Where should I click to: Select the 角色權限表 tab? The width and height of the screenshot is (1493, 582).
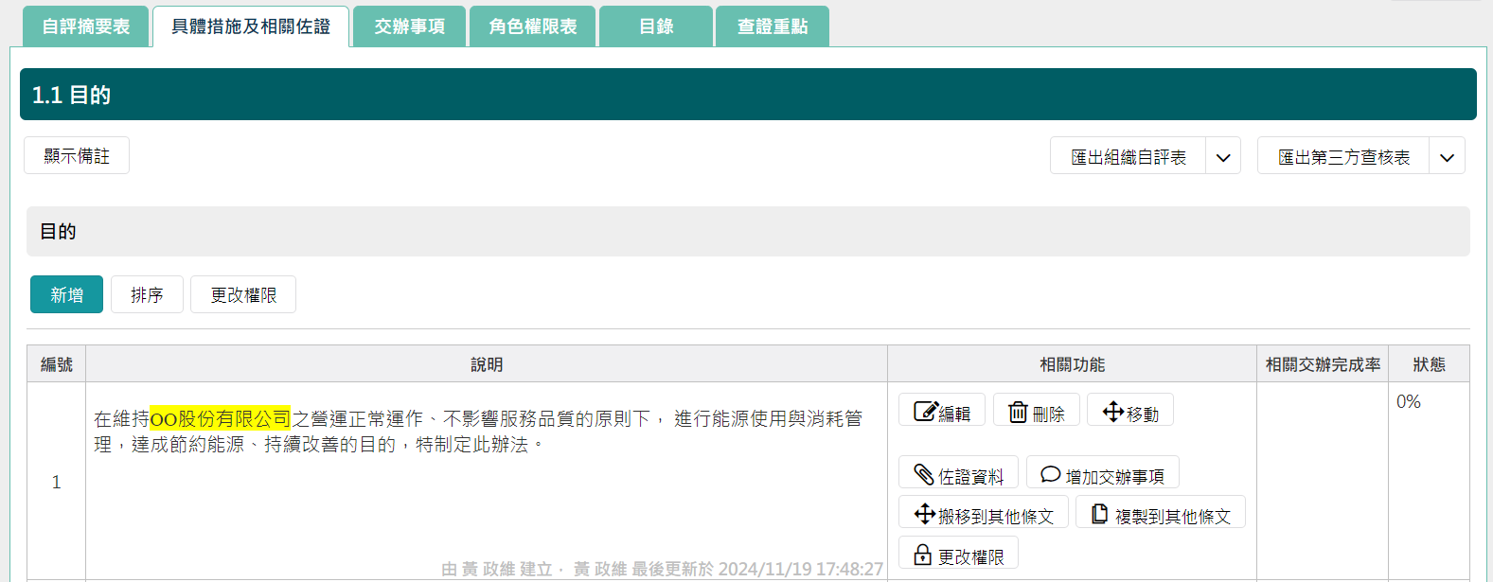click(533, 26)
